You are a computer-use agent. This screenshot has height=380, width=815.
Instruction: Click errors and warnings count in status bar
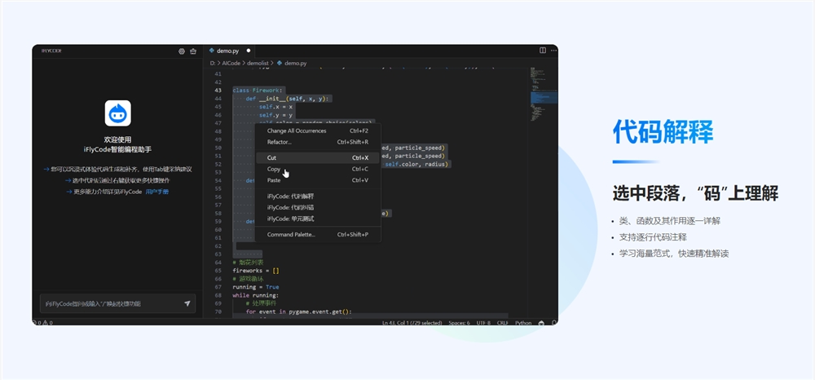42,322
